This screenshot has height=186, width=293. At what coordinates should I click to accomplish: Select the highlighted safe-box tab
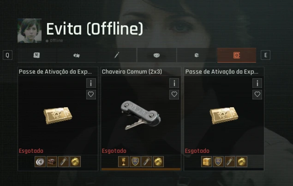(237, 55)
